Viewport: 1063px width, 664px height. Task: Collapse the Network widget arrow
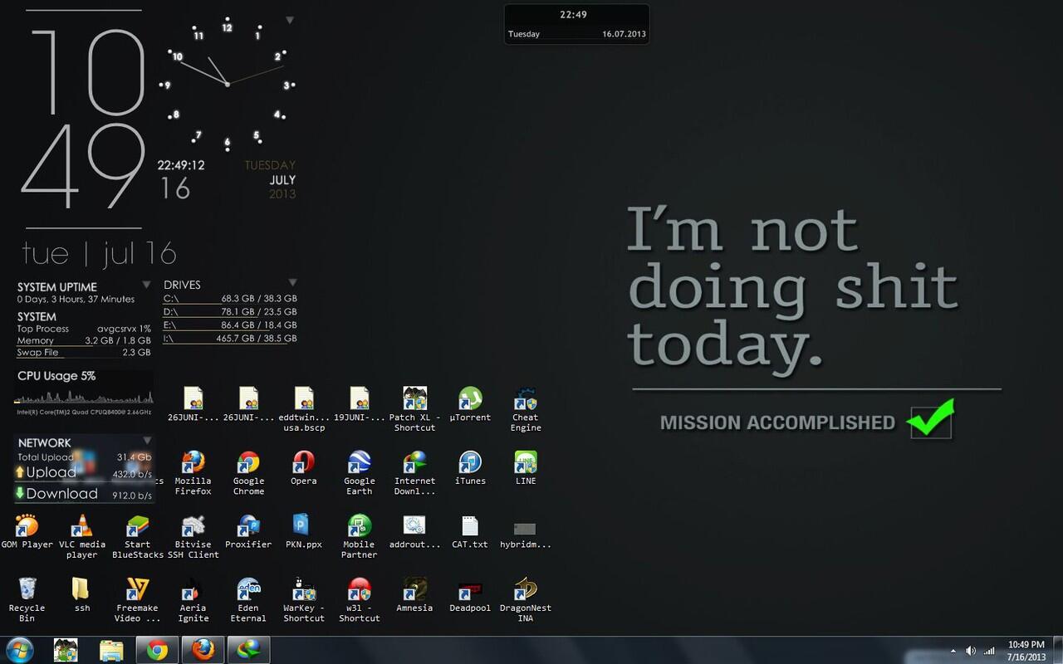pyautogui.click(x=147, y=441)
